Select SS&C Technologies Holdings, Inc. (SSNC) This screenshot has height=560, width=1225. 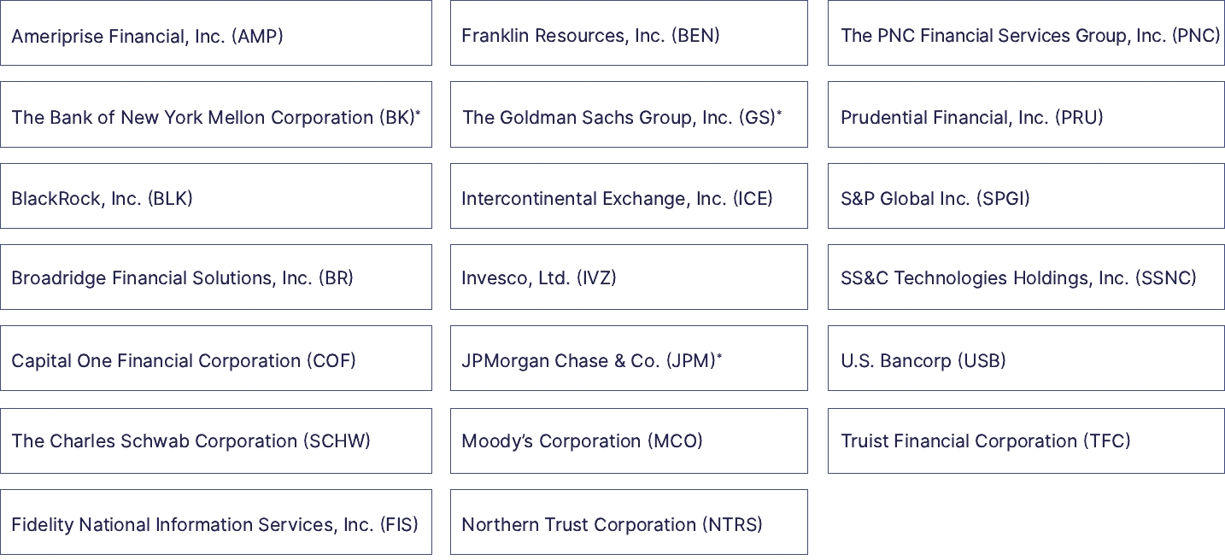coord(1025,277)
